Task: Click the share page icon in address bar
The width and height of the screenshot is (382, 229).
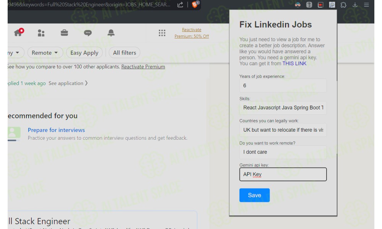Action: coord(180,5)
